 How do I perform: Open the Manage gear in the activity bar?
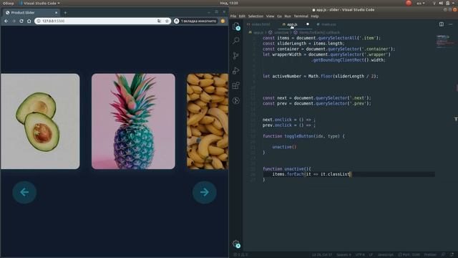coord(236,244)
